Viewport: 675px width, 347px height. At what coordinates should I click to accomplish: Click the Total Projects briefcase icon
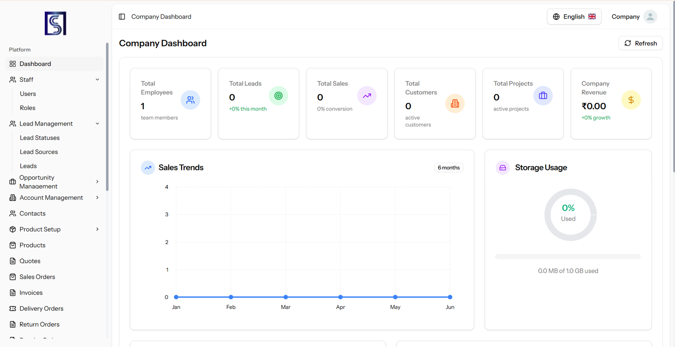click(543, 96)
